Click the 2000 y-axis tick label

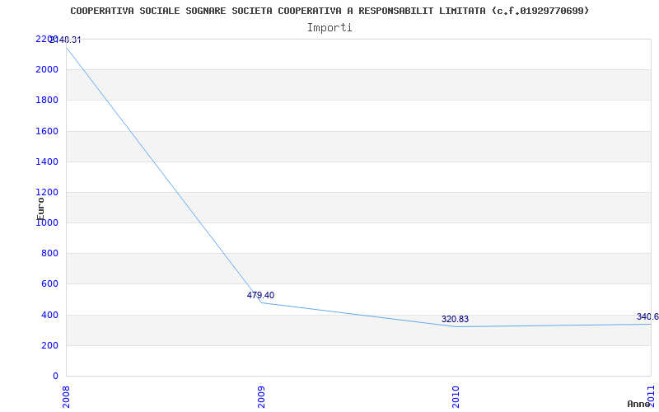click(47, 70)
